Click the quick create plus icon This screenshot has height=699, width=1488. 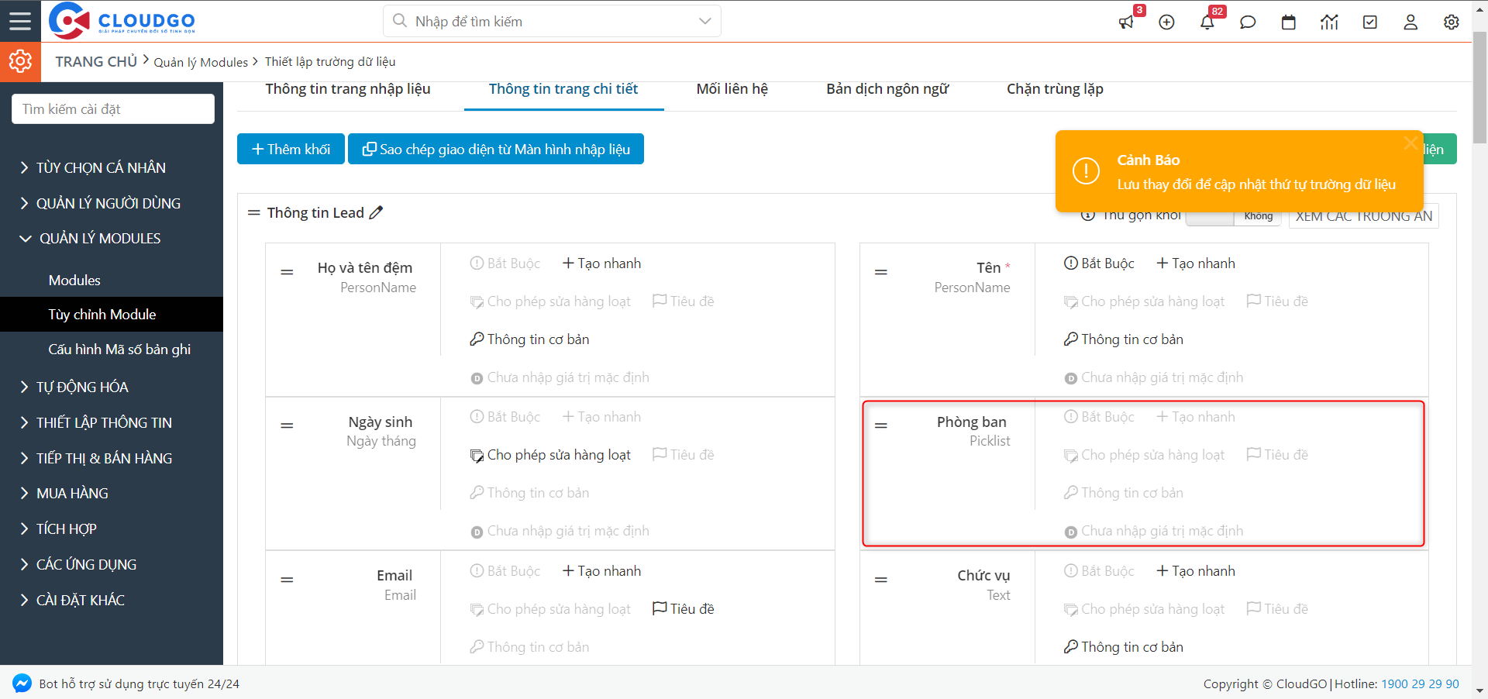(1166, 22)
